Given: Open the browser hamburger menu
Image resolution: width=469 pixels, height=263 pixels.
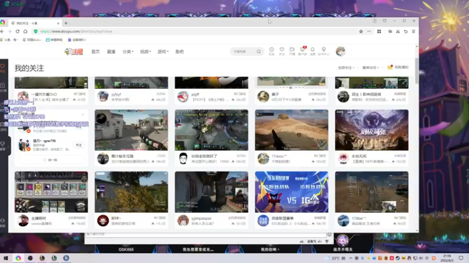Looking at the screenshot, I should pos(414,32).
